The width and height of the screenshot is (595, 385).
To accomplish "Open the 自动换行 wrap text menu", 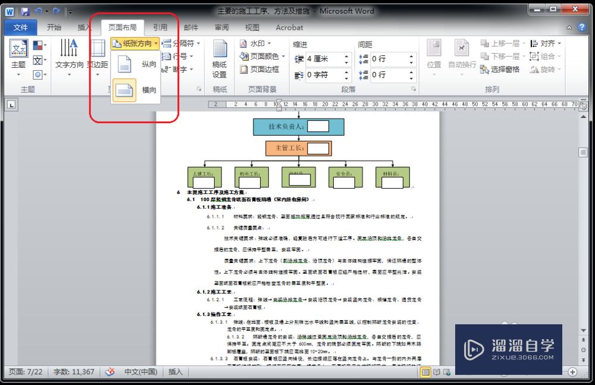I will click(462, 57).
